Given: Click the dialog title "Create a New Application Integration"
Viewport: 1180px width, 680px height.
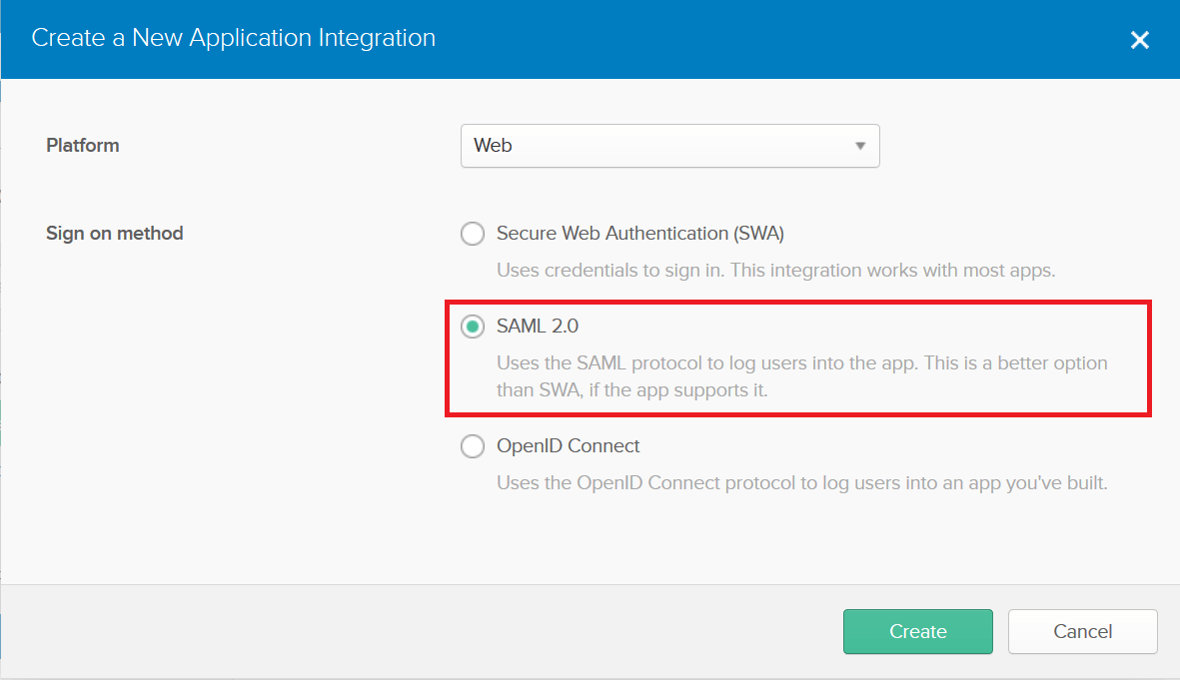Looking at the screenshot, I should [234, 39].
